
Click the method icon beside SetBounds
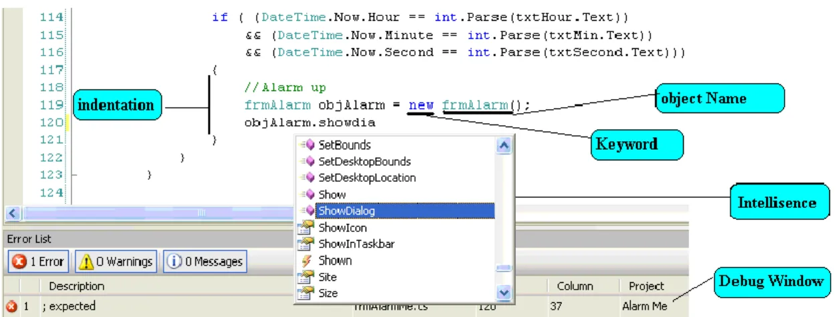(x=307, y=144)
